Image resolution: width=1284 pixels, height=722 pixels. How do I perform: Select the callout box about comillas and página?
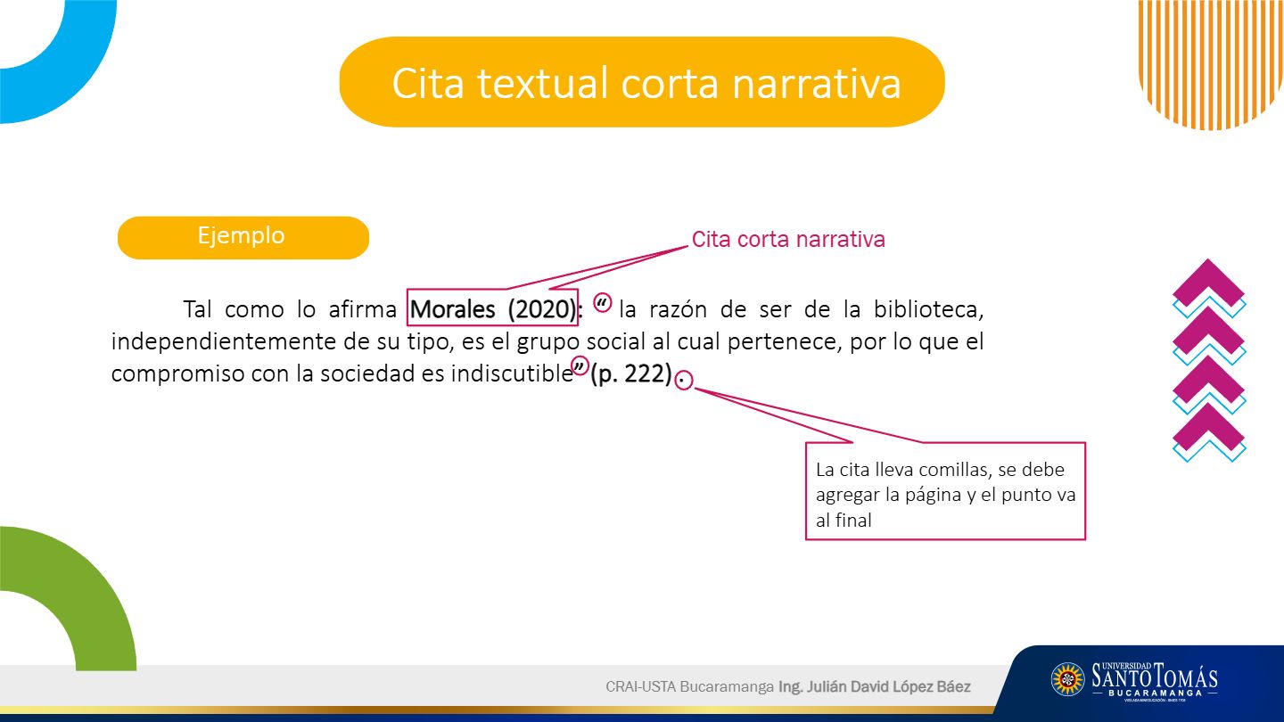[945, 491]
